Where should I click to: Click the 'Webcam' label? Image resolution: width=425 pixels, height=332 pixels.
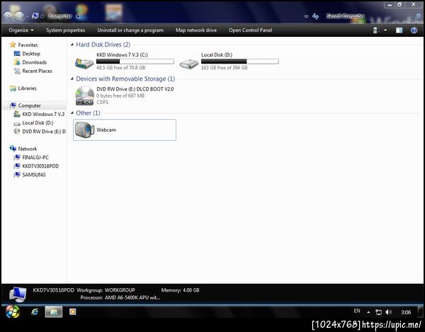106,130
